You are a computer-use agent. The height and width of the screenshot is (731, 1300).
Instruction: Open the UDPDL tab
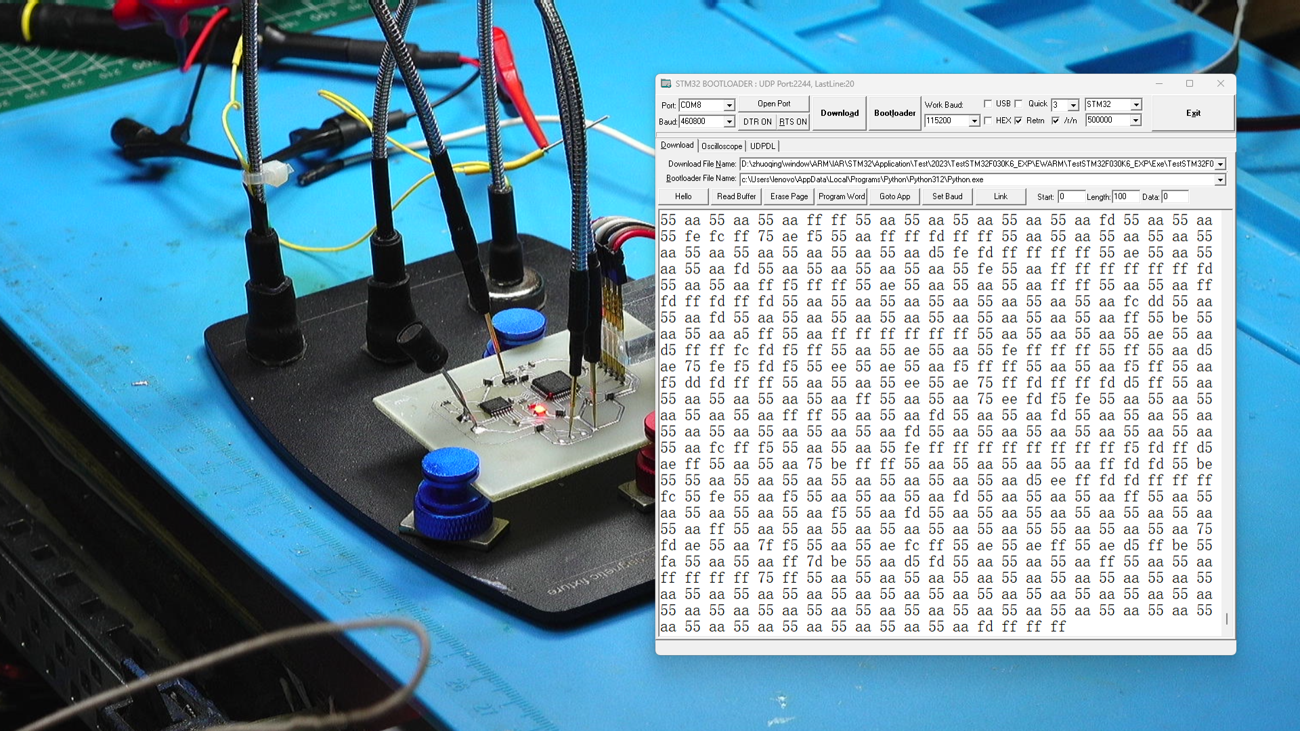pyautogui.click(x=762, y=146)
